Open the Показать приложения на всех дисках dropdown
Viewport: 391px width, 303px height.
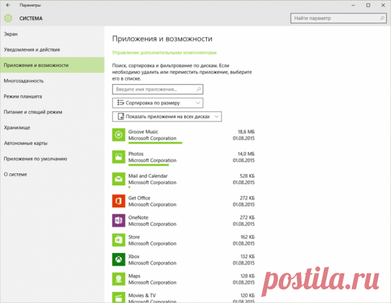[167, 117]
